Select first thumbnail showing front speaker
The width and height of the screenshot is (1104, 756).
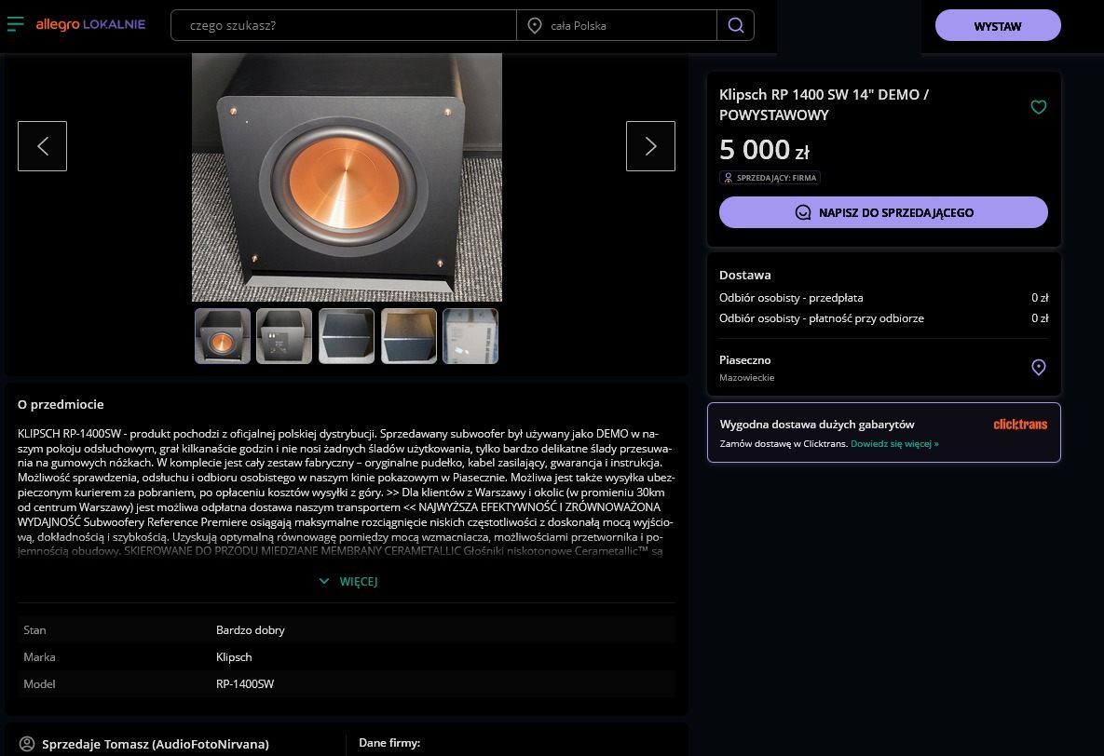(x=223, y=336)
